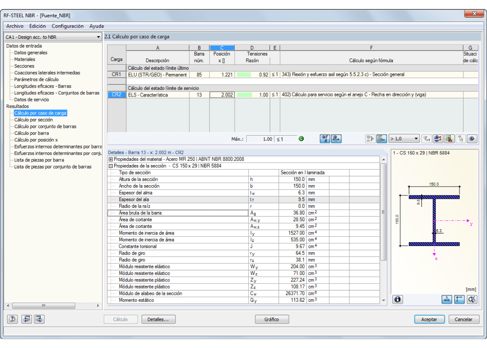Viewport: 487px width, 348px height.
Task: Click the show results diagram eye icon
Action: pyautogui.click(x=325, y=138)
